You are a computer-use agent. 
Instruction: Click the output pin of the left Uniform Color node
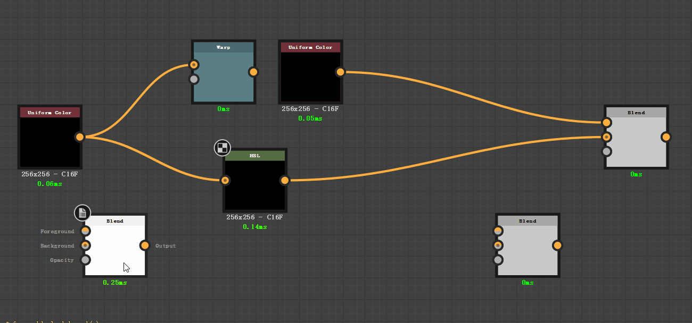tap(79, 137)
